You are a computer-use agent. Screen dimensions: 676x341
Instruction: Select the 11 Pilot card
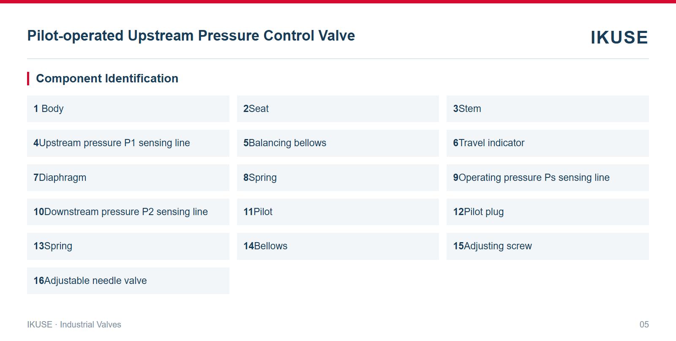coord(338,212)
